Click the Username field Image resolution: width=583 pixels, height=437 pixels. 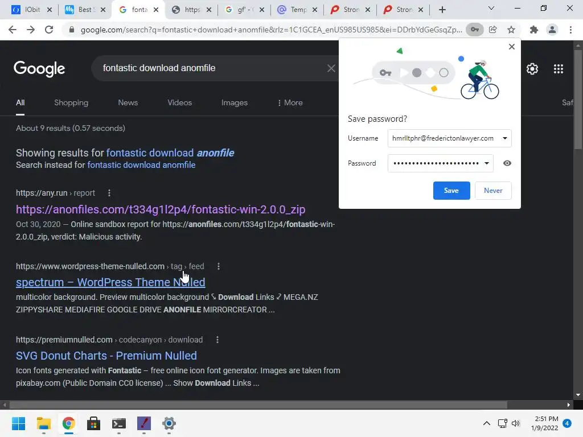(450, 138)
